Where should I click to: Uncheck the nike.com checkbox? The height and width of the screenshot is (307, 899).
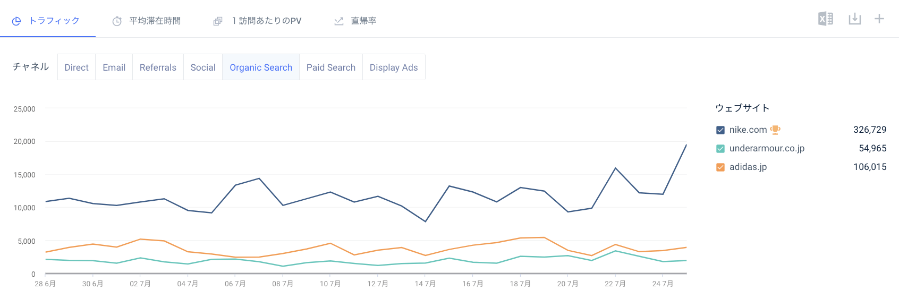(x=720, y=130)
